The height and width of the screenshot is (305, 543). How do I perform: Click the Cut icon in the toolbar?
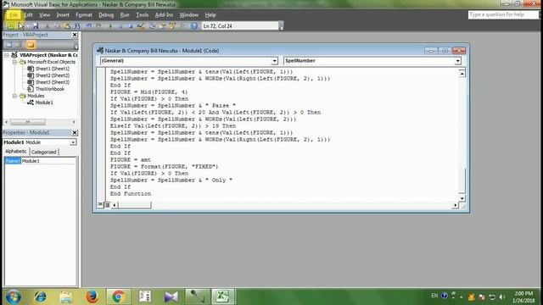click(x=48, y=26)
